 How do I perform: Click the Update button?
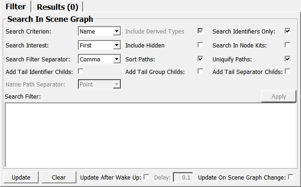(x=21, y=177)
